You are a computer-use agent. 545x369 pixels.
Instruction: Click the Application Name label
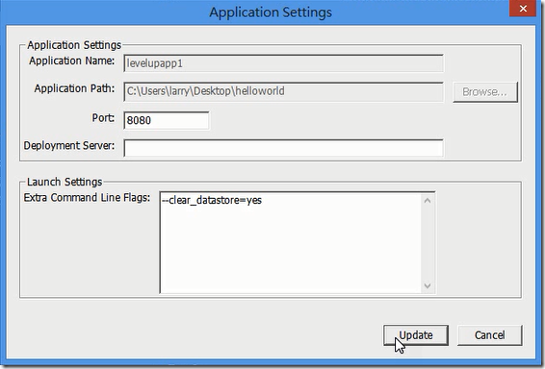coord(71,61)
